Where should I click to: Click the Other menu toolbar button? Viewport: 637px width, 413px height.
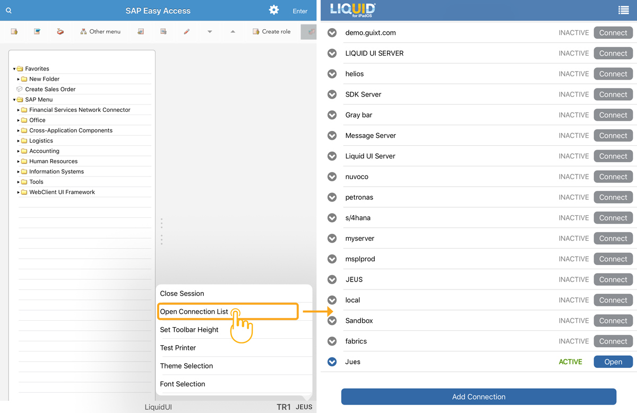(x=100, y=32)
